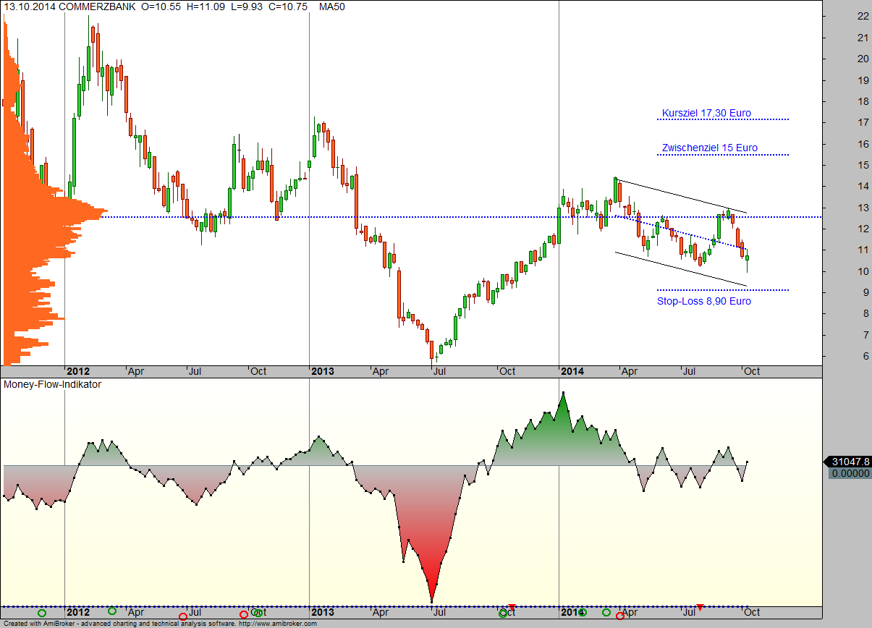Viewport: 872px width, 628px height.
Task: Click the "Stop-Loss 8,90 Euro" annotation
Action: click(704, 301)
